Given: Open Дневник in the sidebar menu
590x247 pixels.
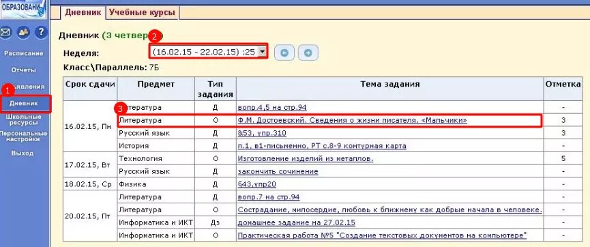Looking at the screenshot, I should [x=24, y=103].
